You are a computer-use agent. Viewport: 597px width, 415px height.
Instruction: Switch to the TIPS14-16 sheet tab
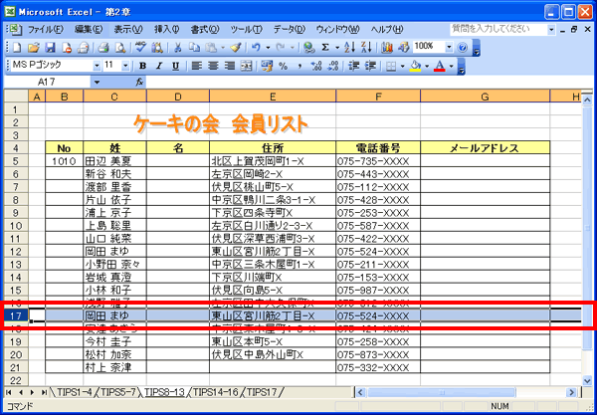pyautogui.click(x=216, y=392)
